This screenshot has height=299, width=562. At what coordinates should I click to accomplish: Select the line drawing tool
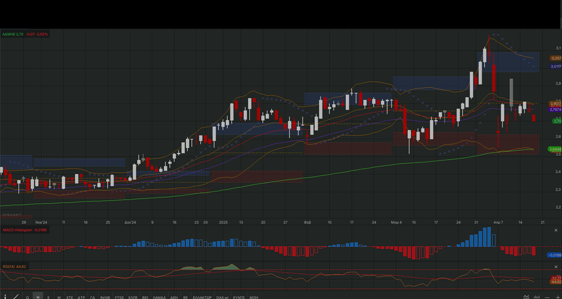pyautogui.click(x=16, y=297)
